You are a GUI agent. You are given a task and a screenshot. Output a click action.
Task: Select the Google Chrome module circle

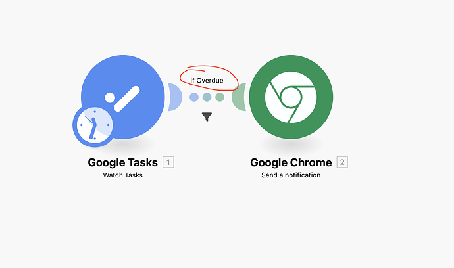(291, 97)
